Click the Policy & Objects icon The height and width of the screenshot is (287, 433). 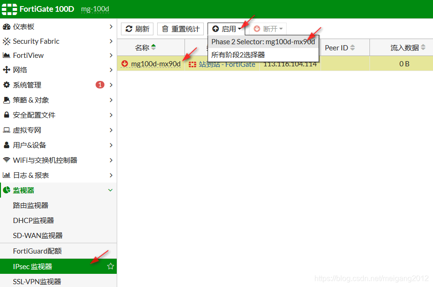pyautogui.click(x=6, y=100)
